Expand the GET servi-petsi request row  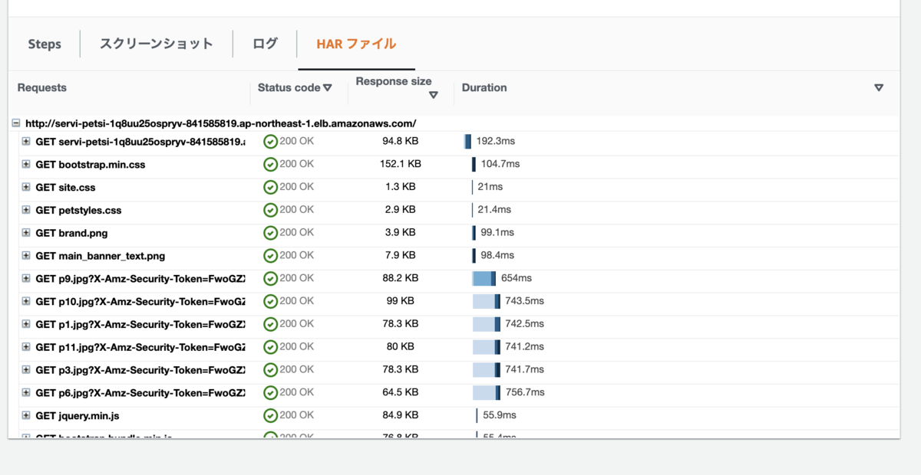click(x=26, y=142)
